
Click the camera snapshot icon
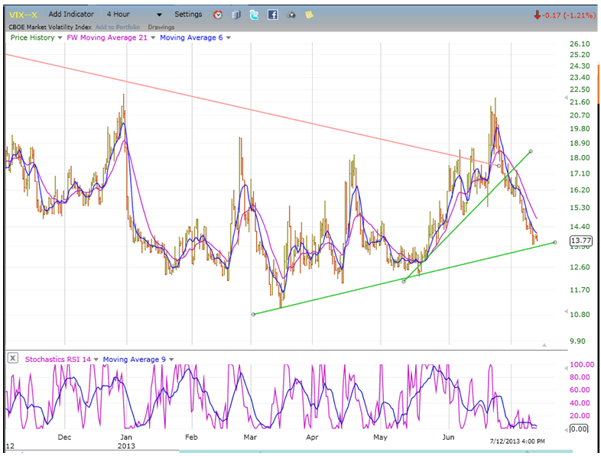click(x=291, y=15)
